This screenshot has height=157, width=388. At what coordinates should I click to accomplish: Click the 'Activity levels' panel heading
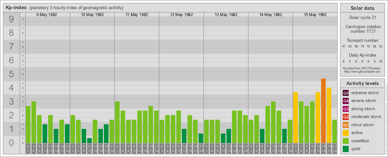[x=362, y=83]
